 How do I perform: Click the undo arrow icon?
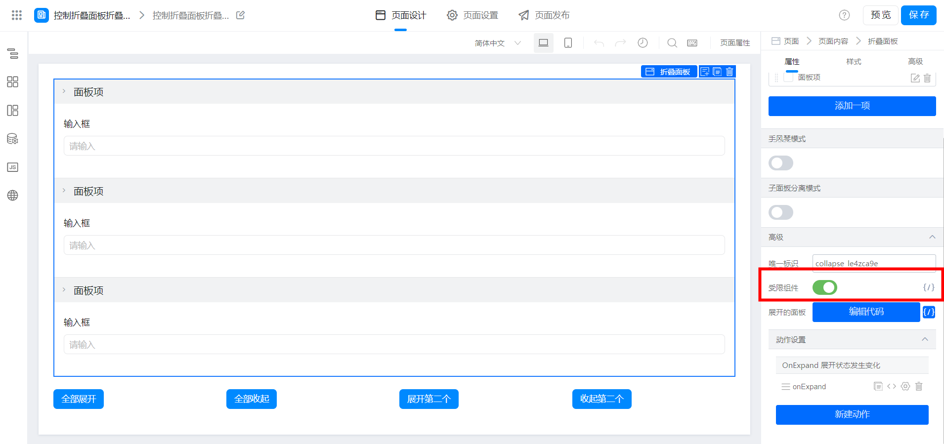[x=599, y=43]
